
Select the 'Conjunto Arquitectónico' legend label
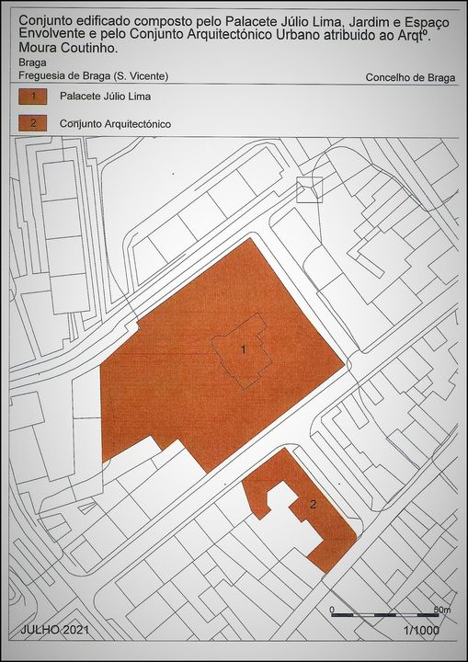(115, 124)
